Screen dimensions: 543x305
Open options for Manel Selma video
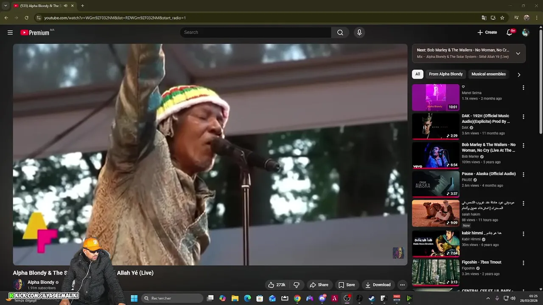click(x=523, y=87)
